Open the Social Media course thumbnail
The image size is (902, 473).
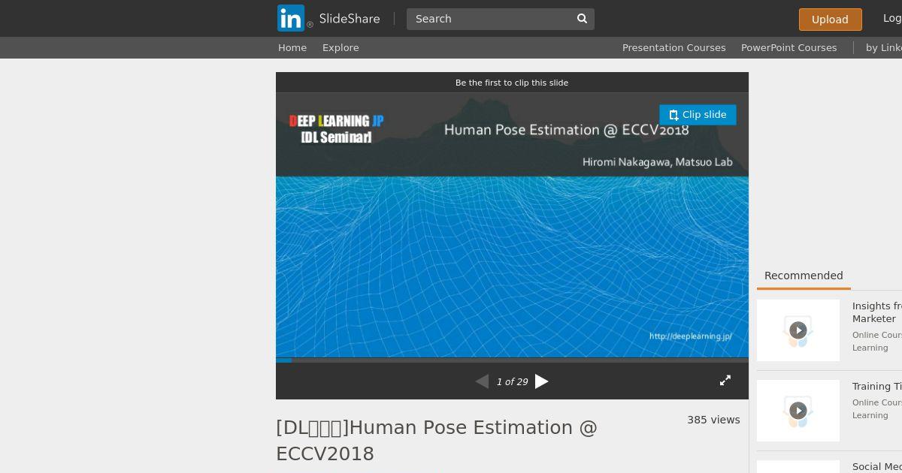point(798,466)
